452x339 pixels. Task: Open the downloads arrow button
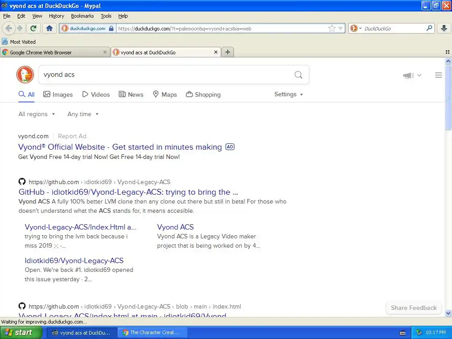(x=444, y=28)
